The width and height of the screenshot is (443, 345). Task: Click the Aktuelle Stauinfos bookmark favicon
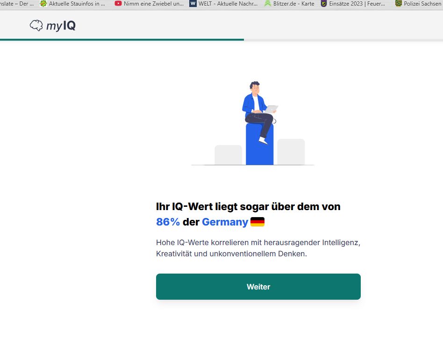coord(43,4)
